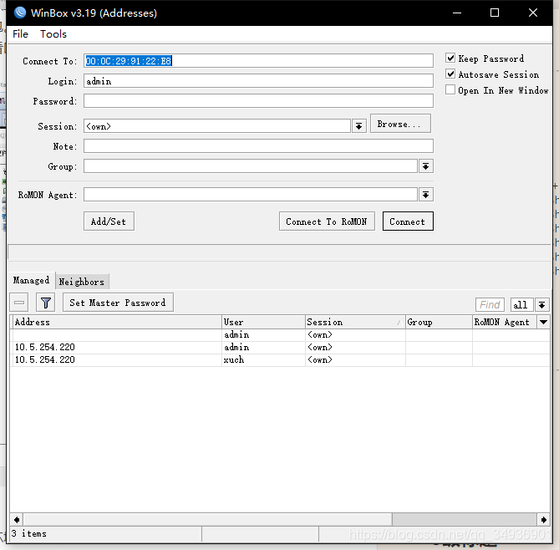
Task: Select the row with address 10.5.254.220 user admin
Action: [x=280, y=347]
